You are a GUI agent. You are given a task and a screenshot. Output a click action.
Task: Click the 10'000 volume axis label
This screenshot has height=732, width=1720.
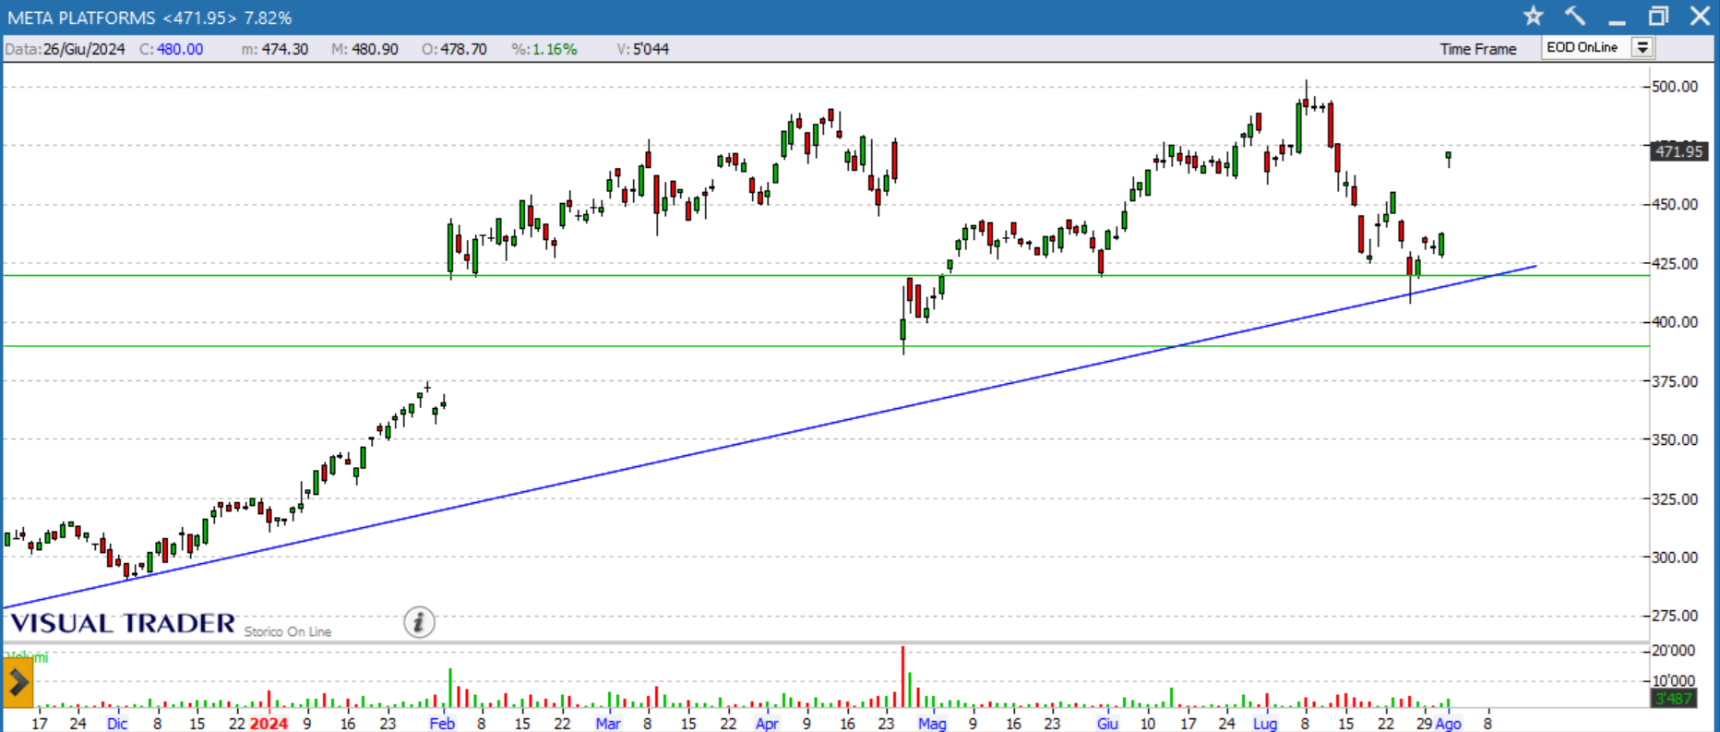tap(1674, 680)
